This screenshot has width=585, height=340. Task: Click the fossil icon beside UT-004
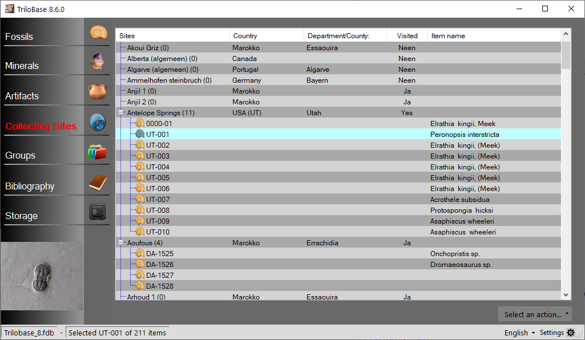click(140, 167)
